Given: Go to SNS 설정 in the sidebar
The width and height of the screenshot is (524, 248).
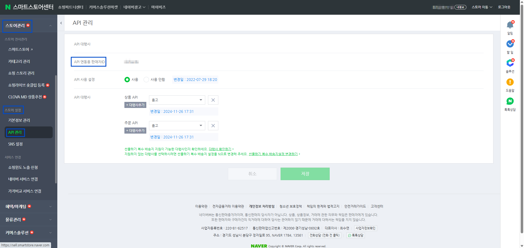Looking at the screenshot, I should [x=15, y=144].
